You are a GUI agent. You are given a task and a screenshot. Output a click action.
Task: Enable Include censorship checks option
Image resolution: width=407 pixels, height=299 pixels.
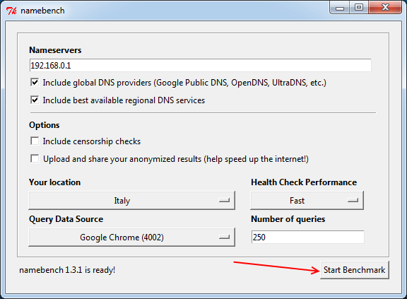[35, 141]
